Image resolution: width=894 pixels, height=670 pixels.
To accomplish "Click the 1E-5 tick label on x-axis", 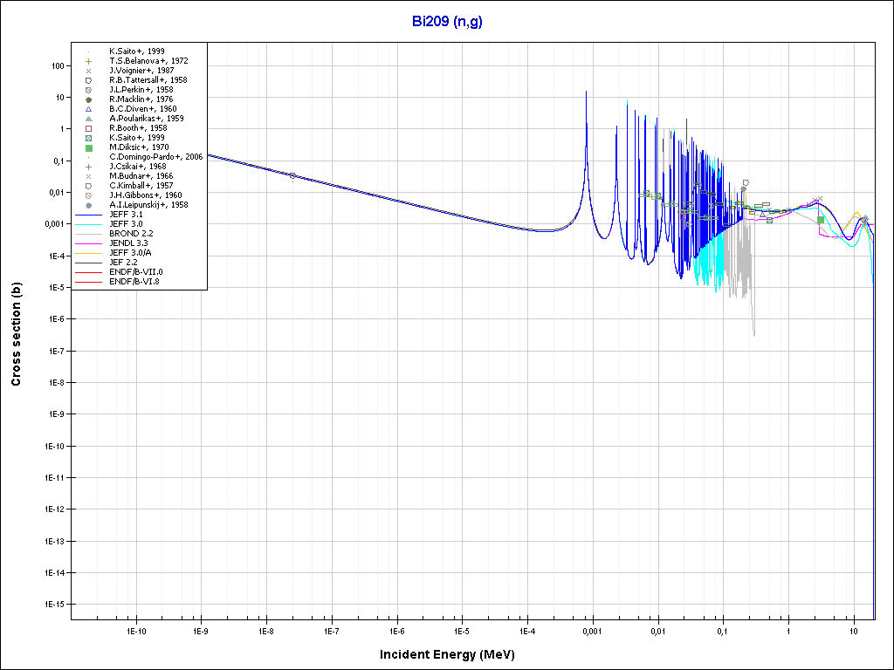I will [x=462, y=630].
